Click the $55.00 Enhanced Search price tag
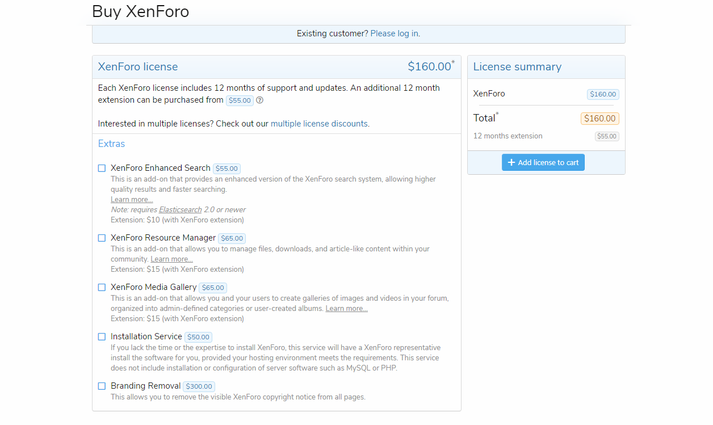Screen dimensions: 713x425 click(227, 169)
